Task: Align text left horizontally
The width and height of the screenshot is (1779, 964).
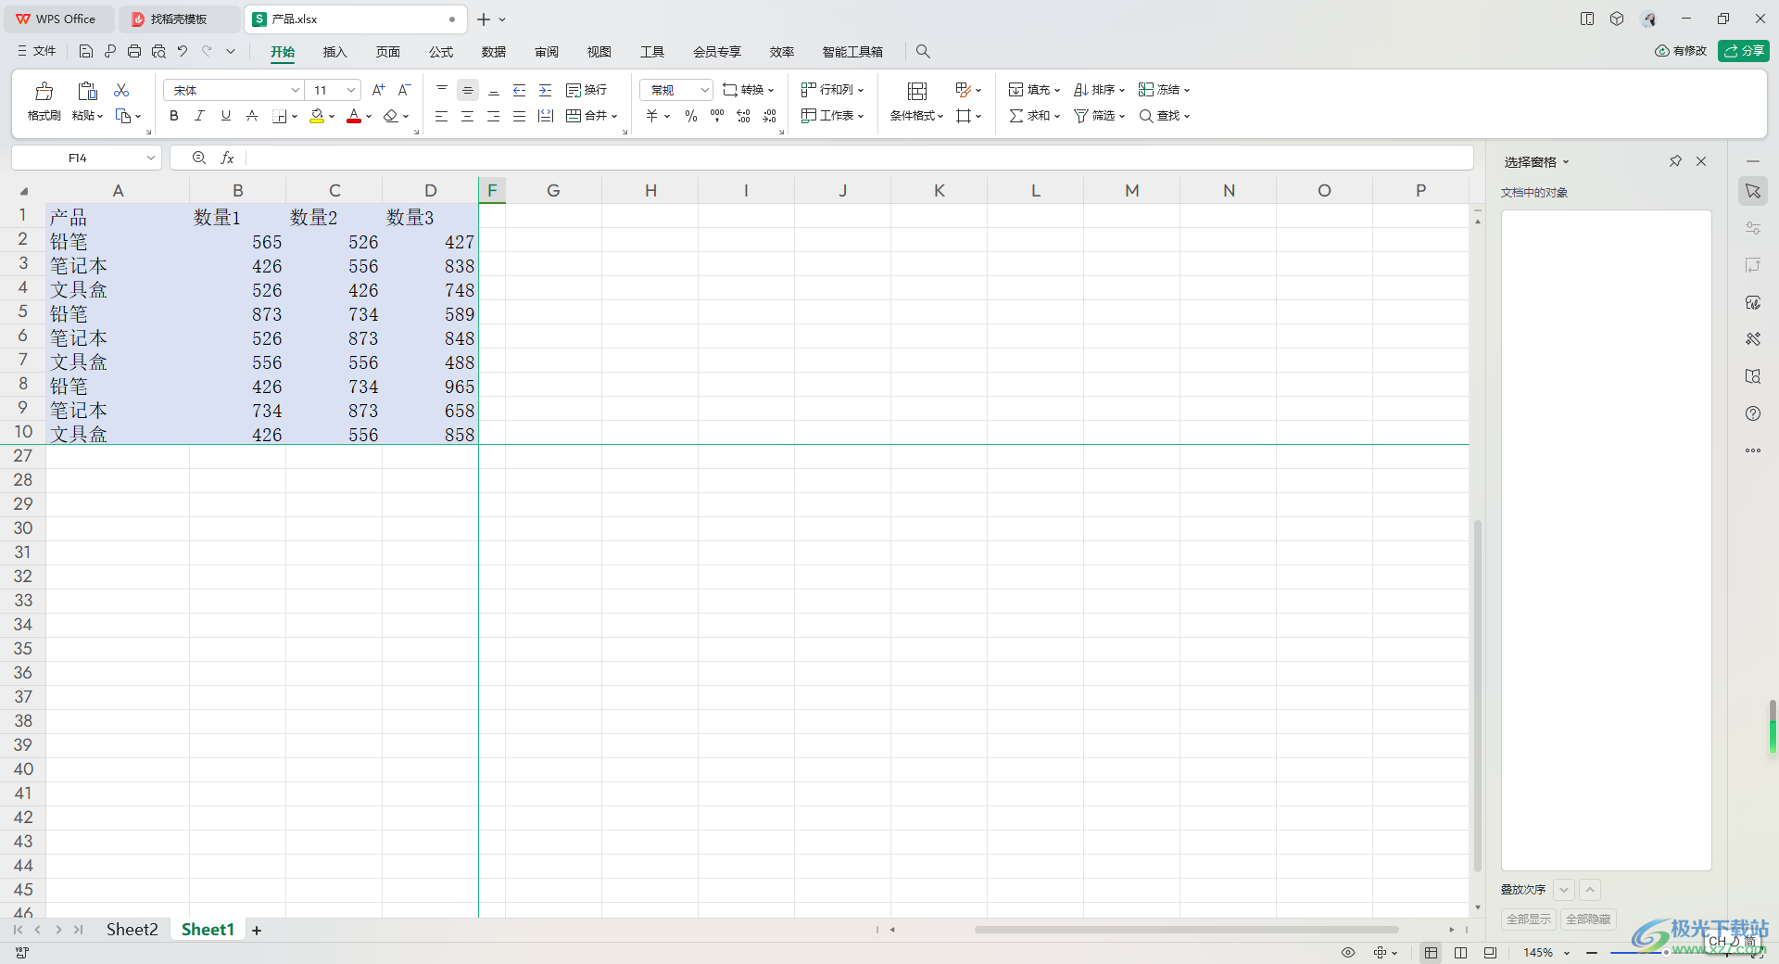Action: [x=442, y=116]
